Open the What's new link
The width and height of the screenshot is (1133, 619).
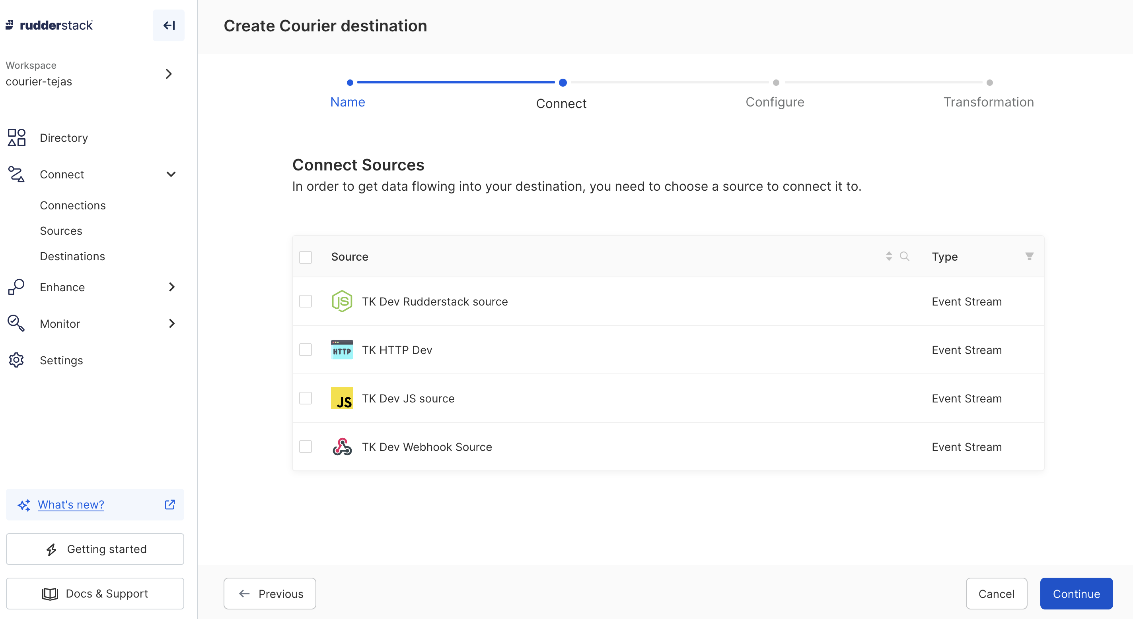click(x=71, y=504)
